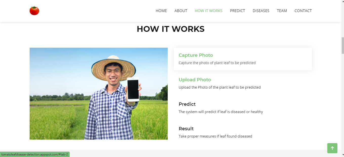Click the HOW IT WORKS page title
The height and width of the screenshot is (157, 344).
170,29
